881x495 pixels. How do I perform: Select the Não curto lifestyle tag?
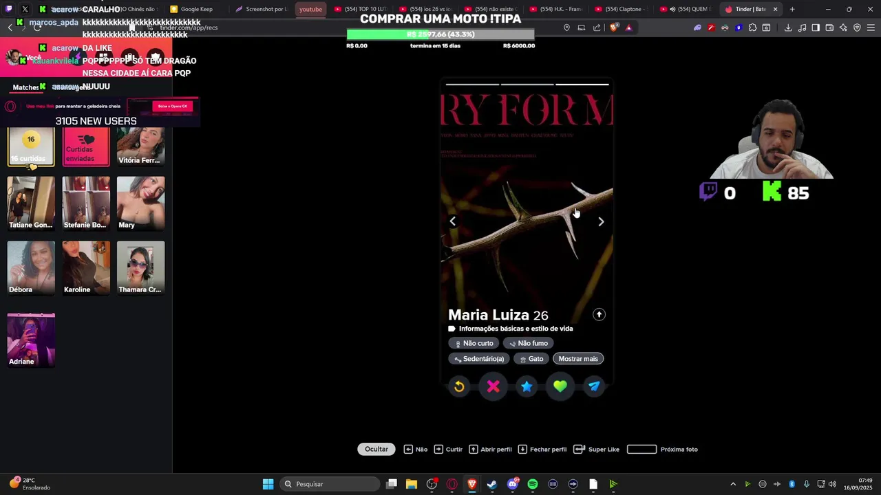(x=474, y=343)
